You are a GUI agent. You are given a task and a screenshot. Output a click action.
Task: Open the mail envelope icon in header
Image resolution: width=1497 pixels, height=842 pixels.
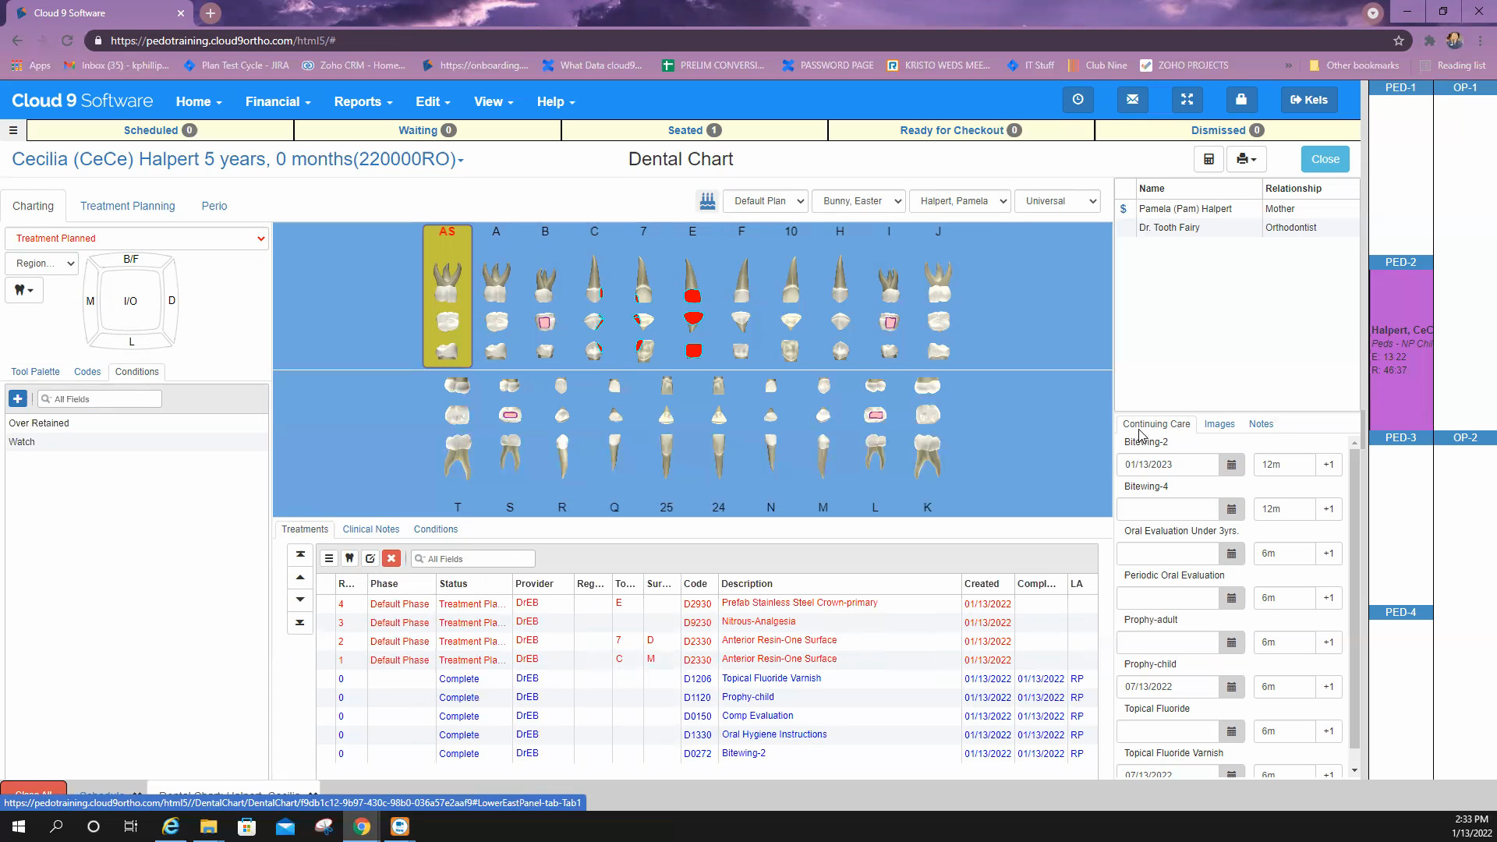tap(1132, 100)
